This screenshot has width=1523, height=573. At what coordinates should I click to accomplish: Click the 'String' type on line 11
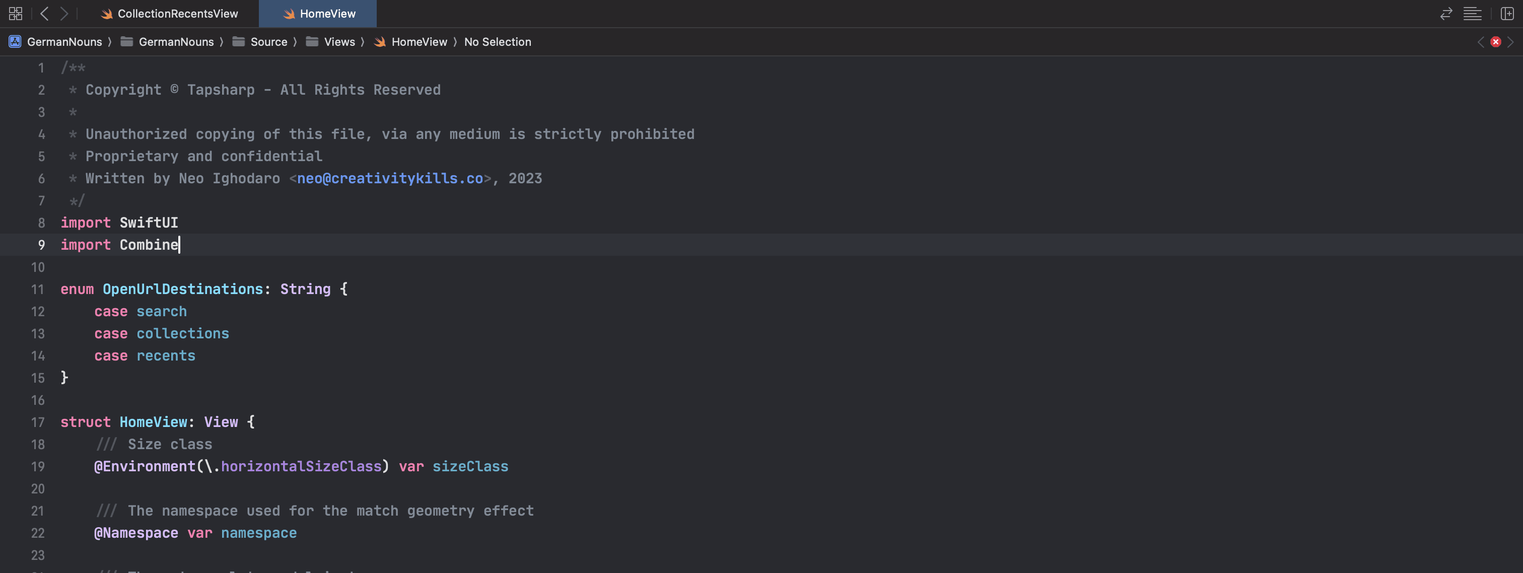305,289
